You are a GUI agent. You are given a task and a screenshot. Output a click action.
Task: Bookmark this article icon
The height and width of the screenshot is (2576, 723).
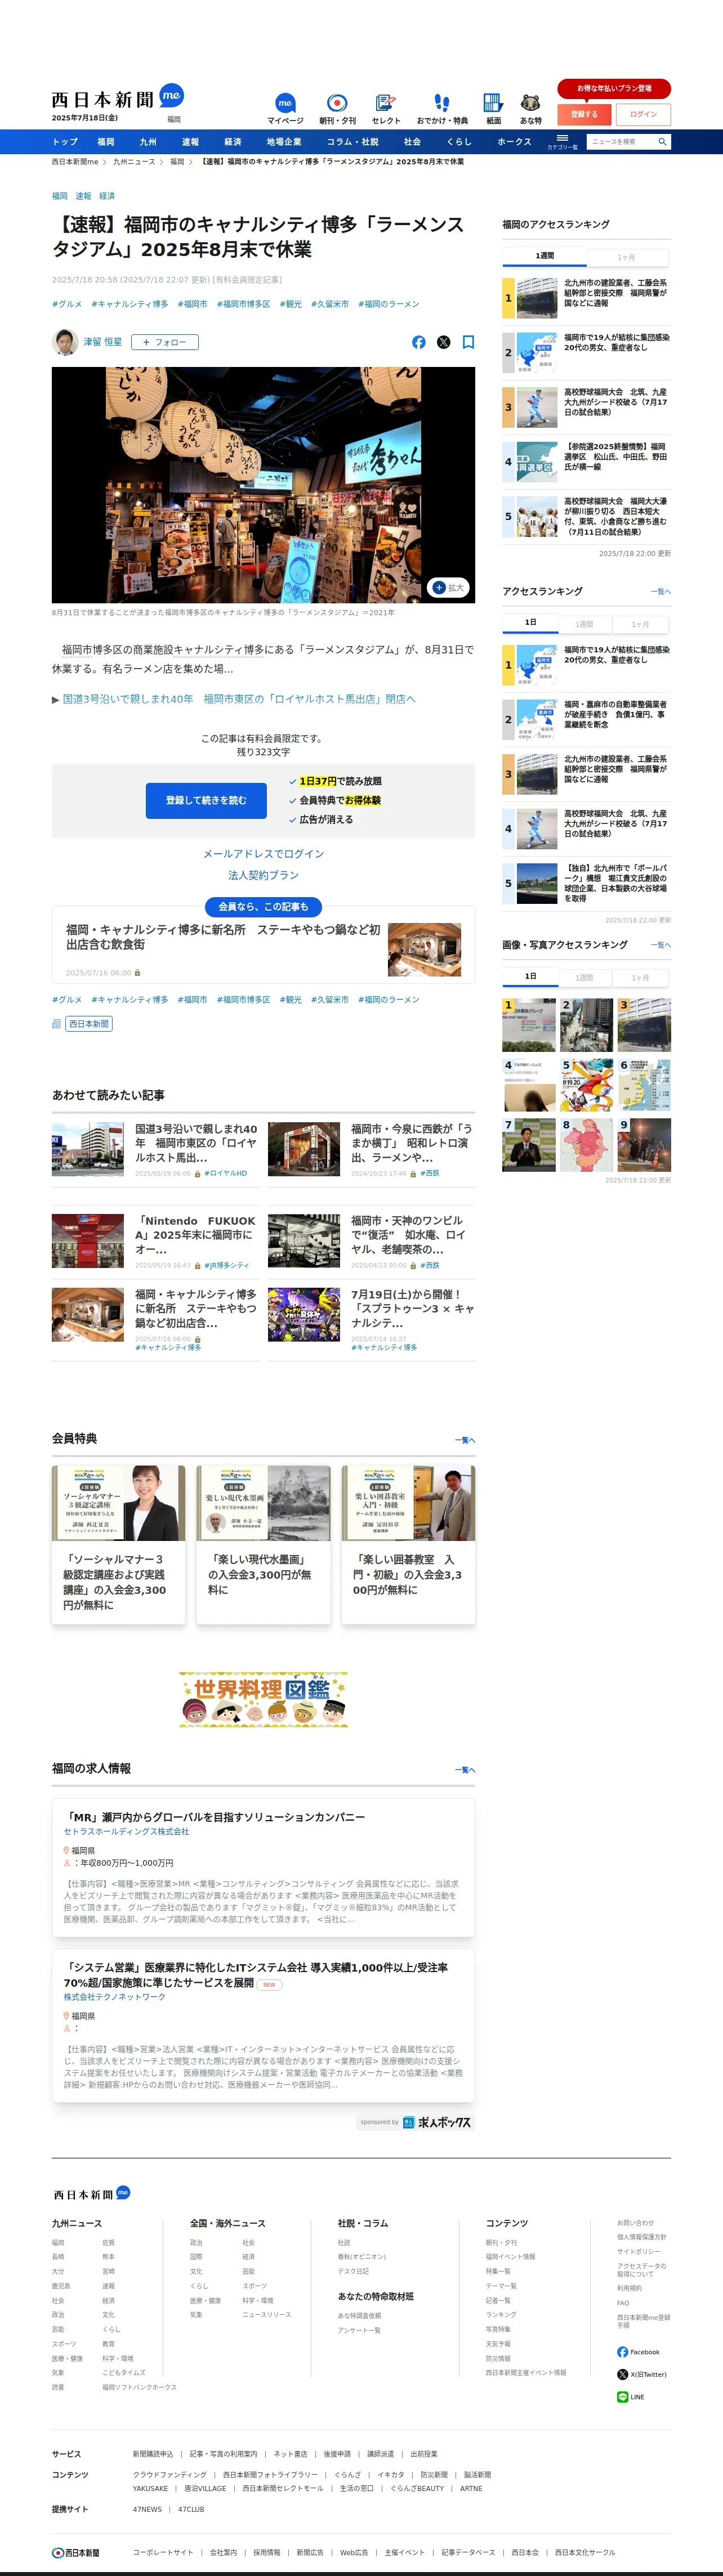coord(468,342)
